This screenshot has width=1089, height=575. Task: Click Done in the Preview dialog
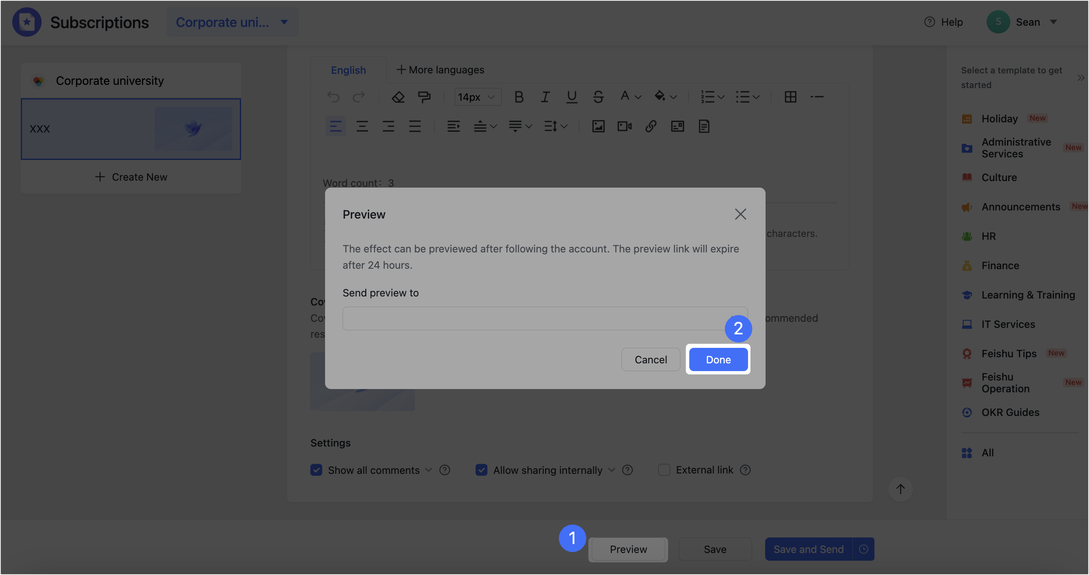pos(717,359)
